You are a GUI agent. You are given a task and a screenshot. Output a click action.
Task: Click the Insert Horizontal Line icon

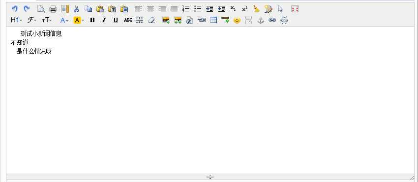point(225,20)
